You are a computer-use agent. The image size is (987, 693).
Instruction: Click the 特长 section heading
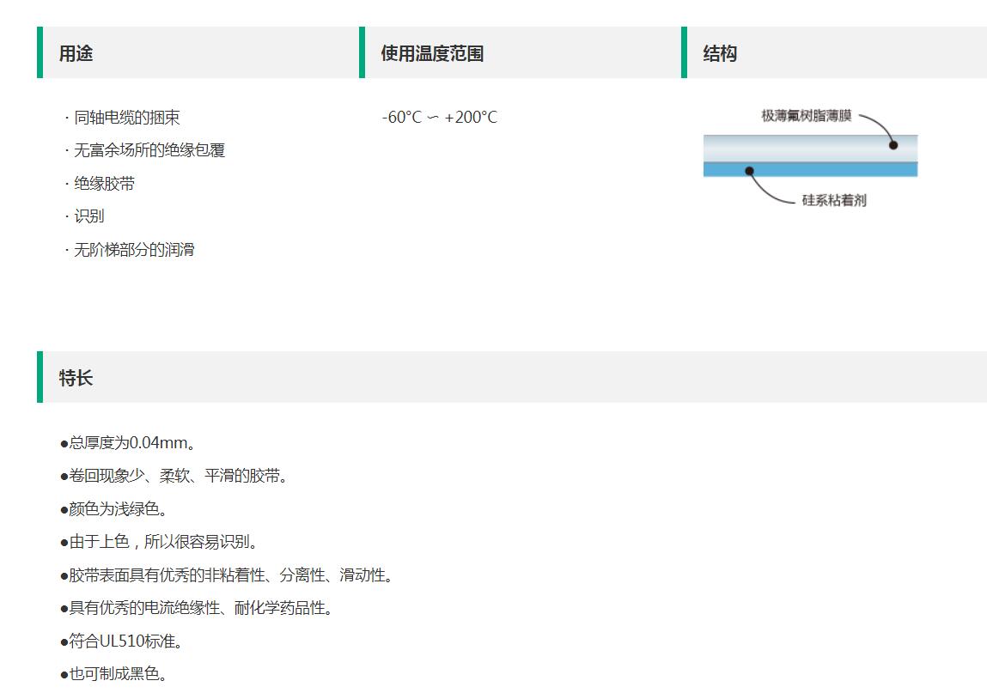pos(76,378)
